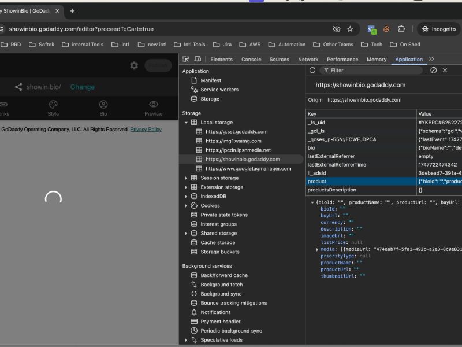Switch to the Sources tab

[x=279, y=60]
